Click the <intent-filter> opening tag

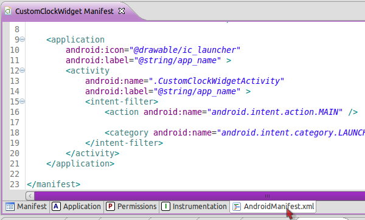coord(122,101)
